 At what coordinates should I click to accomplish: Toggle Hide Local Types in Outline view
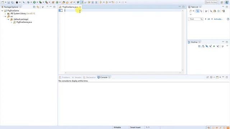click(x=218, y=46)
